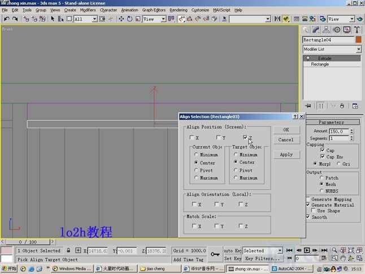
Task: Select the Select and Move tool
Action: tap(121, 19)
